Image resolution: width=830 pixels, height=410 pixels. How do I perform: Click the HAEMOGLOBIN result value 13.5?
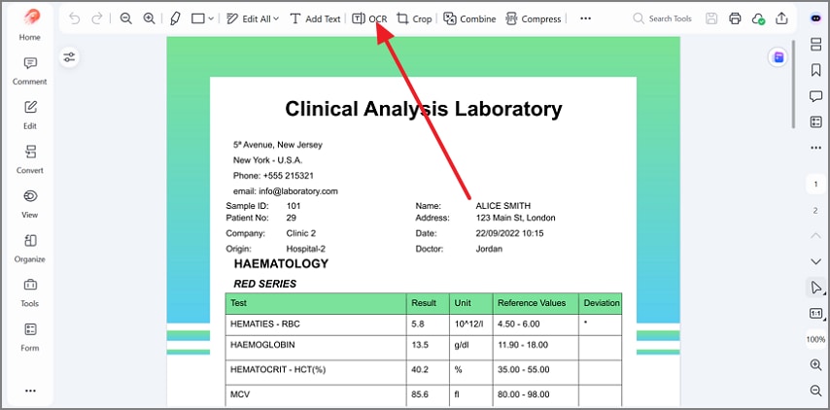point(420,345)
